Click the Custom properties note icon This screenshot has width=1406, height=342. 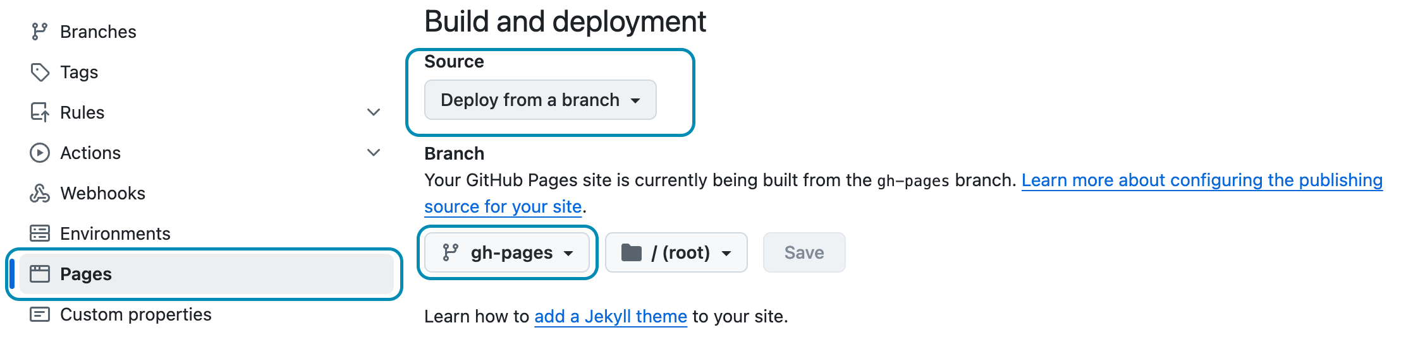[x=39, y=314]
